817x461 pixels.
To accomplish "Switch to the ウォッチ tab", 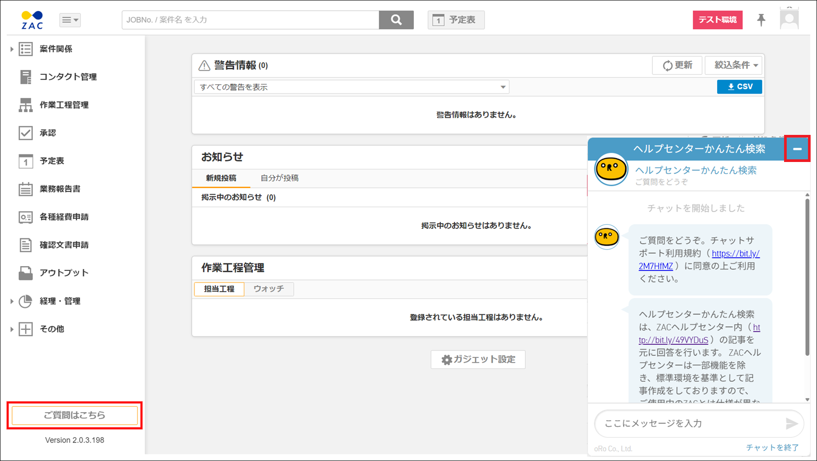I will [x=269, y=289].
